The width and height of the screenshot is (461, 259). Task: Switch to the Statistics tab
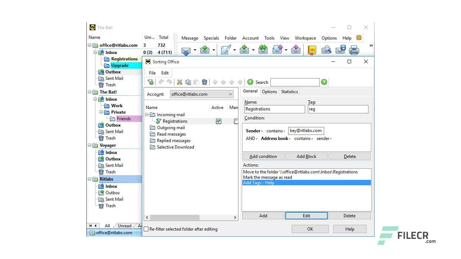pyautogui.click(x=289, y=91)
